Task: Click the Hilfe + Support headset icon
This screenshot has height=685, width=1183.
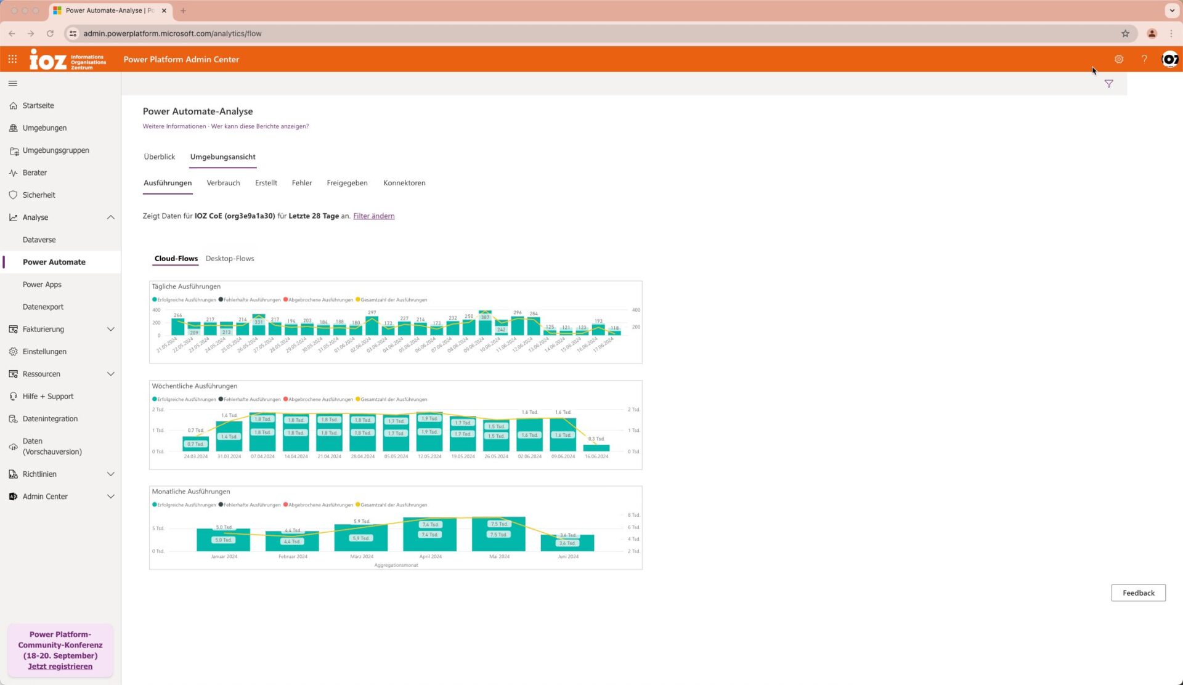Action: click(14, 397)
